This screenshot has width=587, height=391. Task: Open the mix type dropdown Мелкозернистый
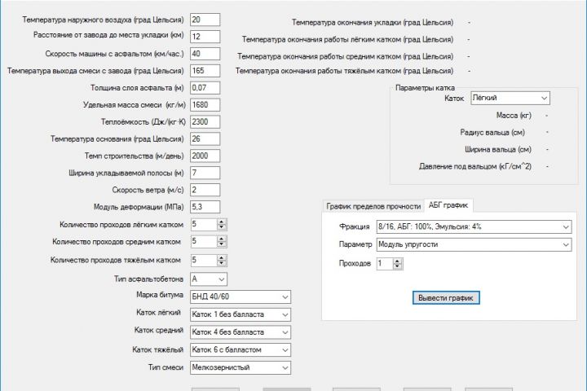241,367
